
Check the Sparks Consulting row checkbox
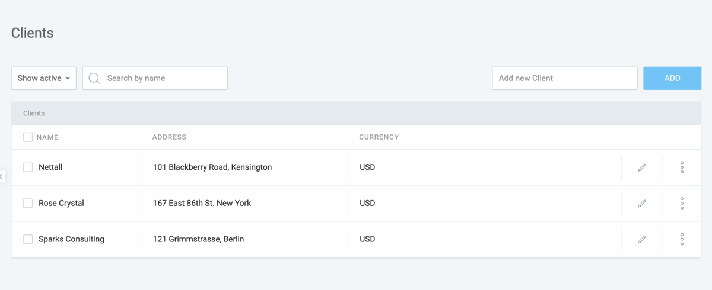(x=28, y=240)
